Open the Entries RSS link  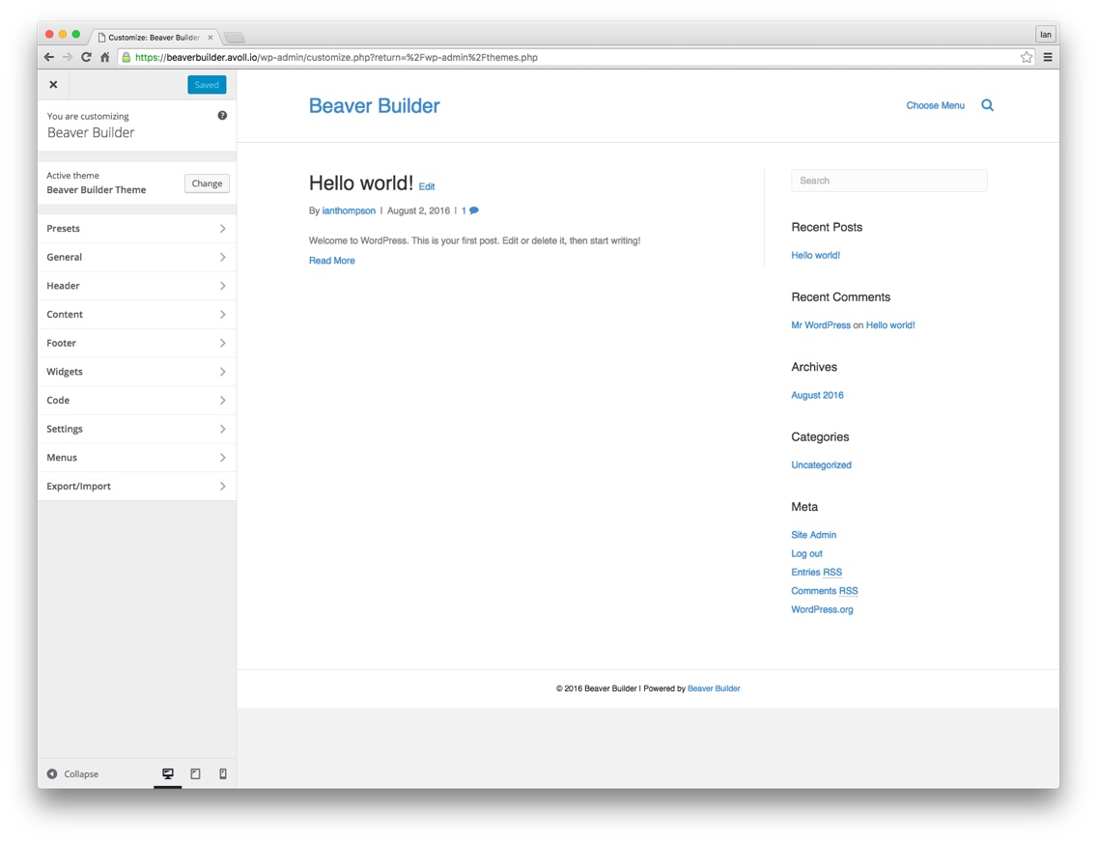tap(816, 573)
